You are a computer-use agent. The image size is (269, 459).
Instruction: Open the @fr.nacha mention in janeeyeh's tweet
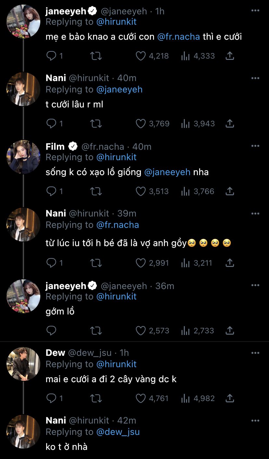[178, 37]
